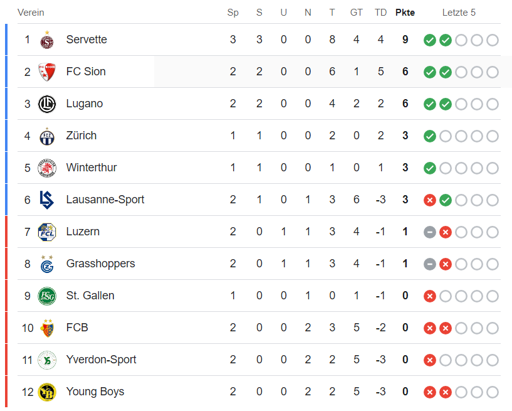
Task: Click the St. Gallen green crest
Action: click(47, 296)
